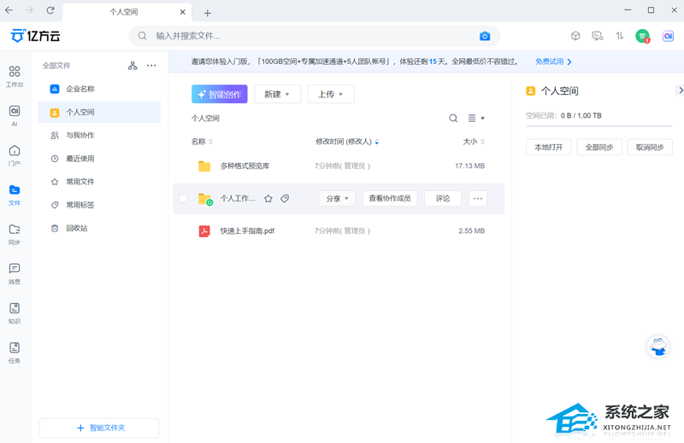Expand the 上传 upload dropdown
This screenshot has height=443, width=684.
[x=331, y=94]
